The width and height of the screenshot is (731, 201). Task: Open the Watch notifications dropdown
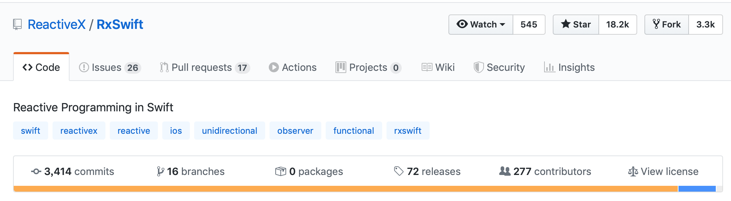(x=481, y=25)
